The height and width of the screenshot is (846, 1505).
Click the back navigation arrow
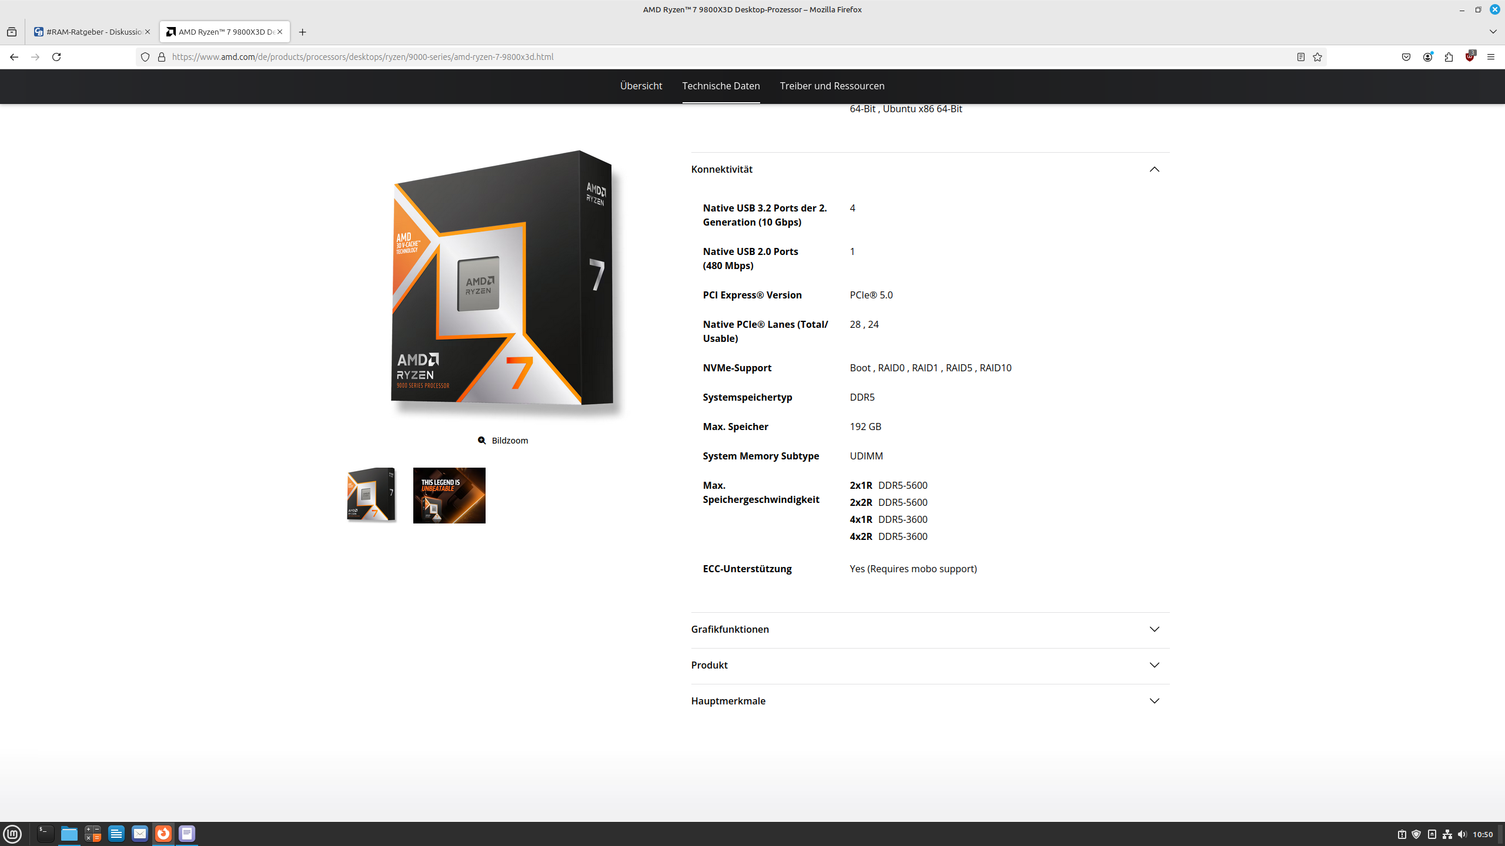pos(14,57)
